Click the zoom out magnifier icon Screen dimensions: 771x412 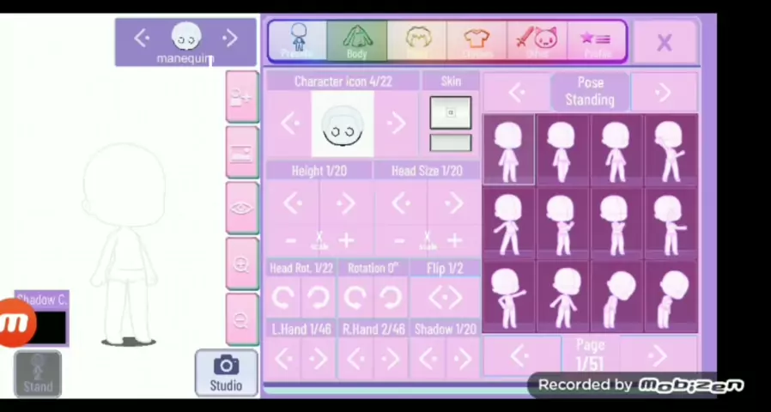click(x=241, y=319)
